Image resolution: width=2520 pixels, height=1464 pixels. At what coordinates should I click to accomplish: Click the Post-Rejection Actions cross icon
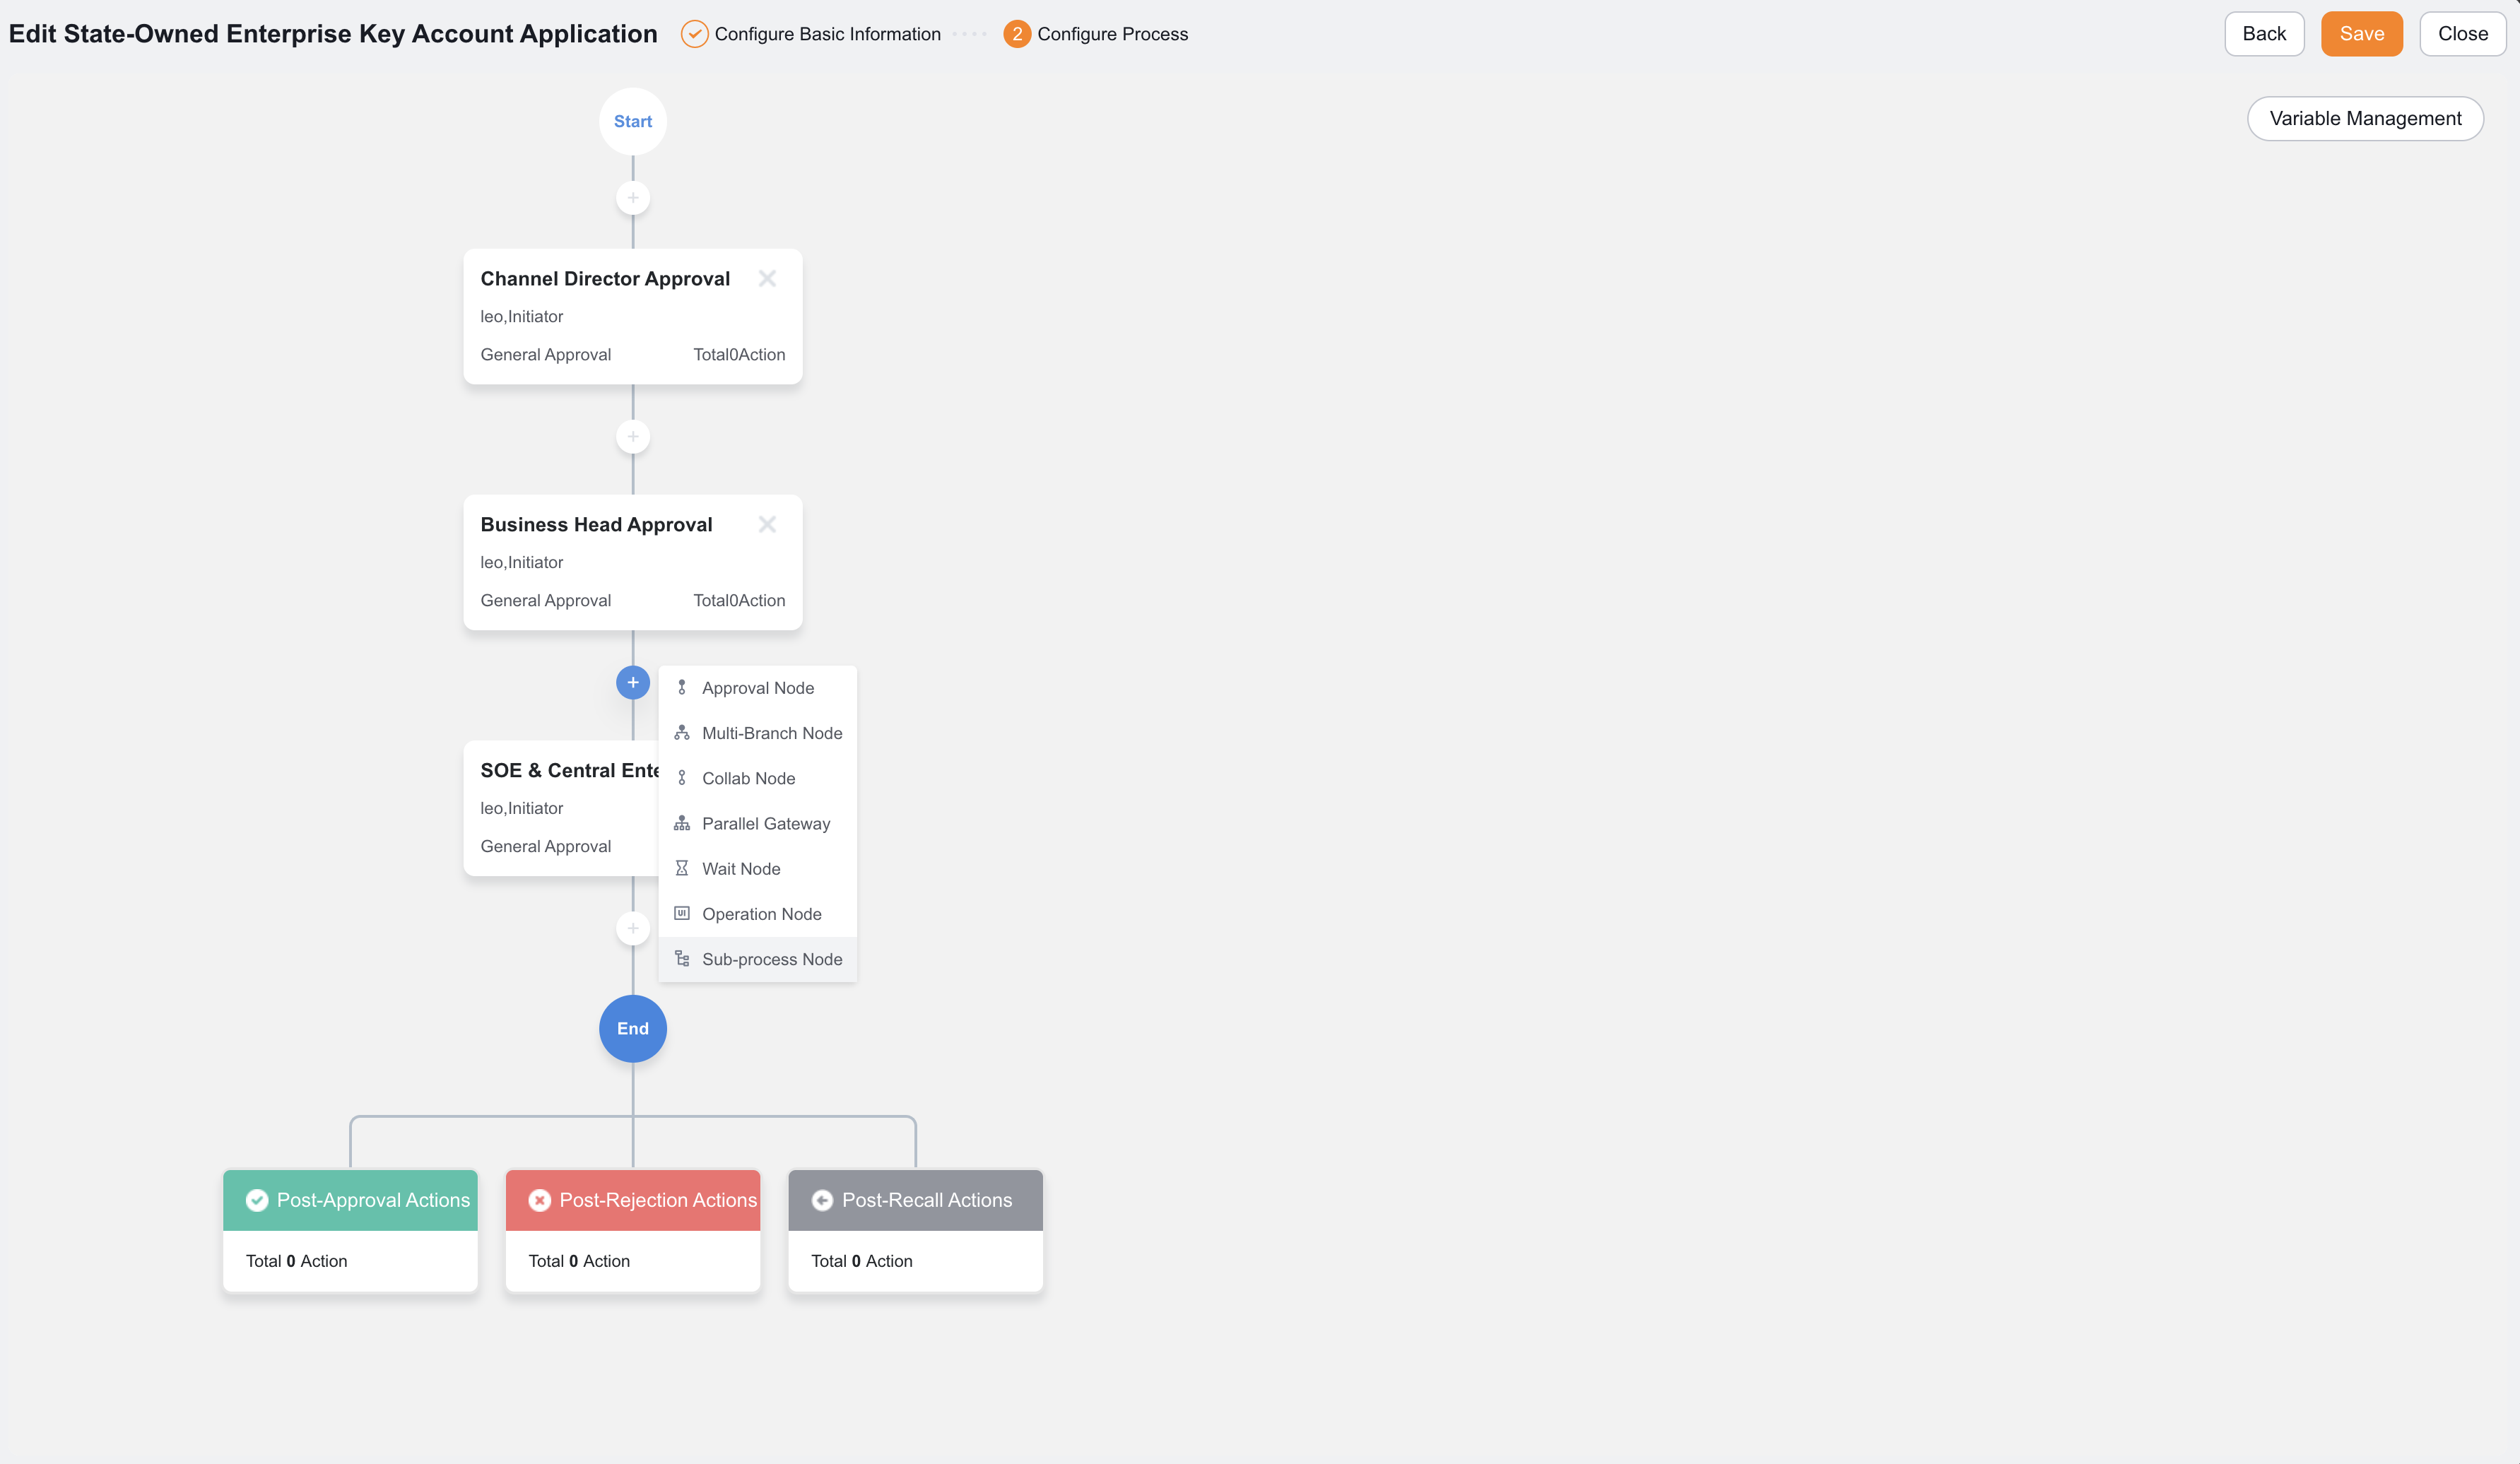[x=540, y=1200]
